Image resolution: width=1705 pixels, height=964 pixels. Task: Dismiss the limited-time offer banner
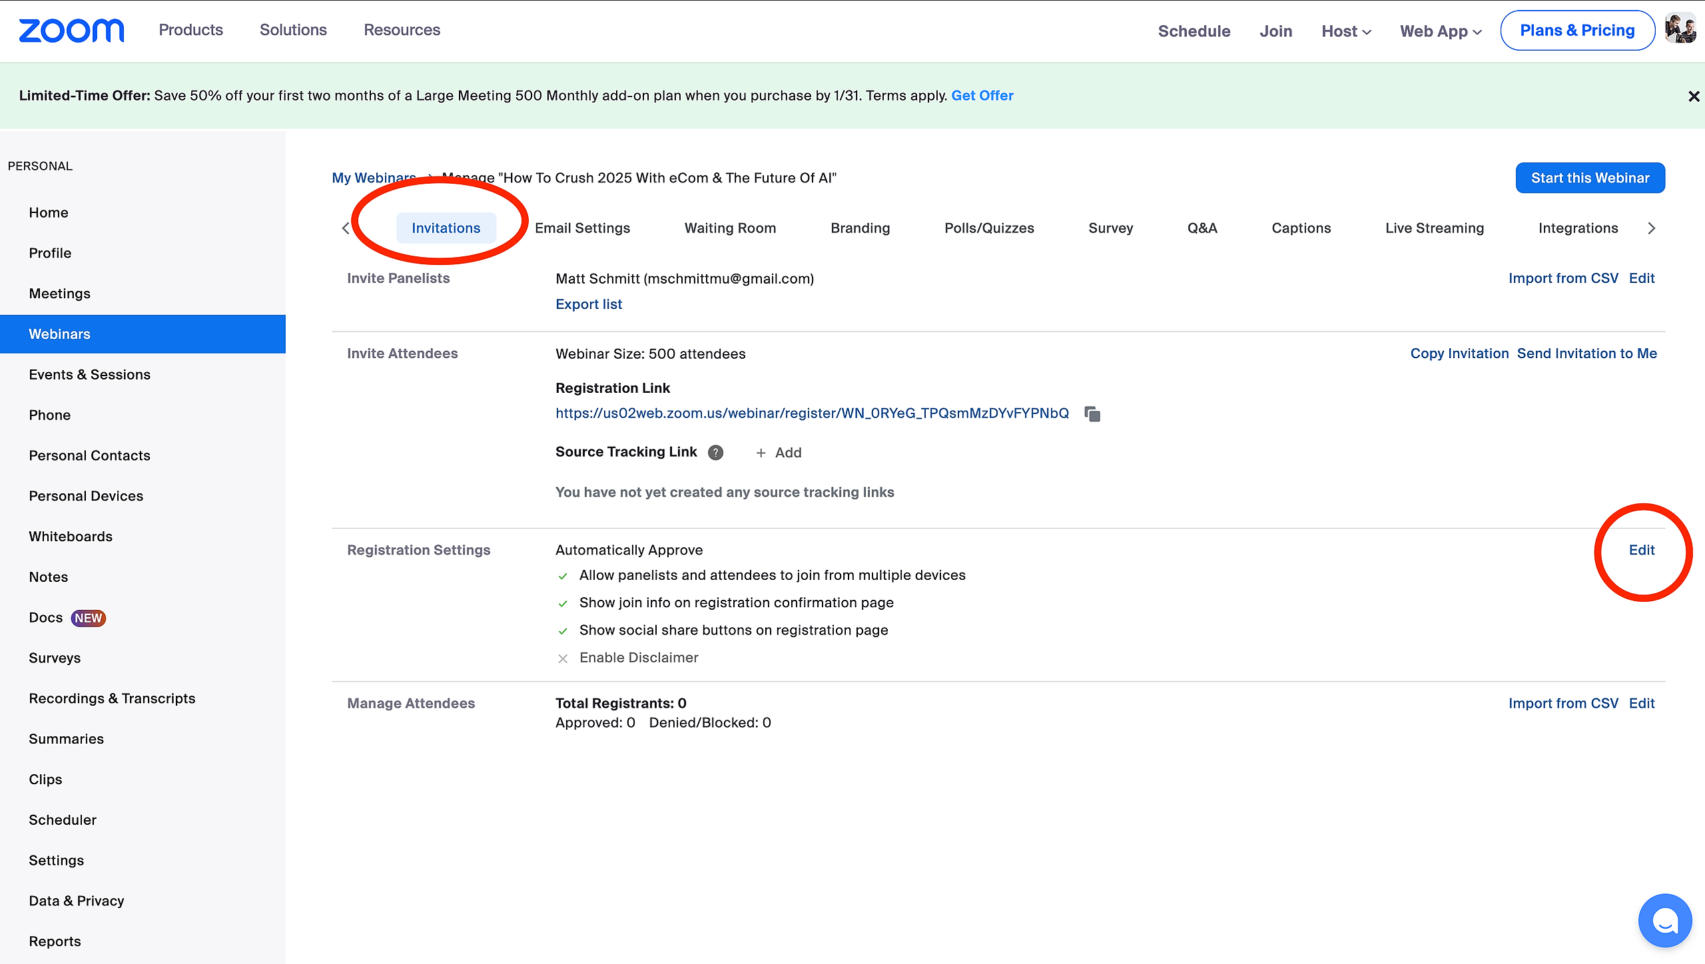click(x=1694, y=97)
